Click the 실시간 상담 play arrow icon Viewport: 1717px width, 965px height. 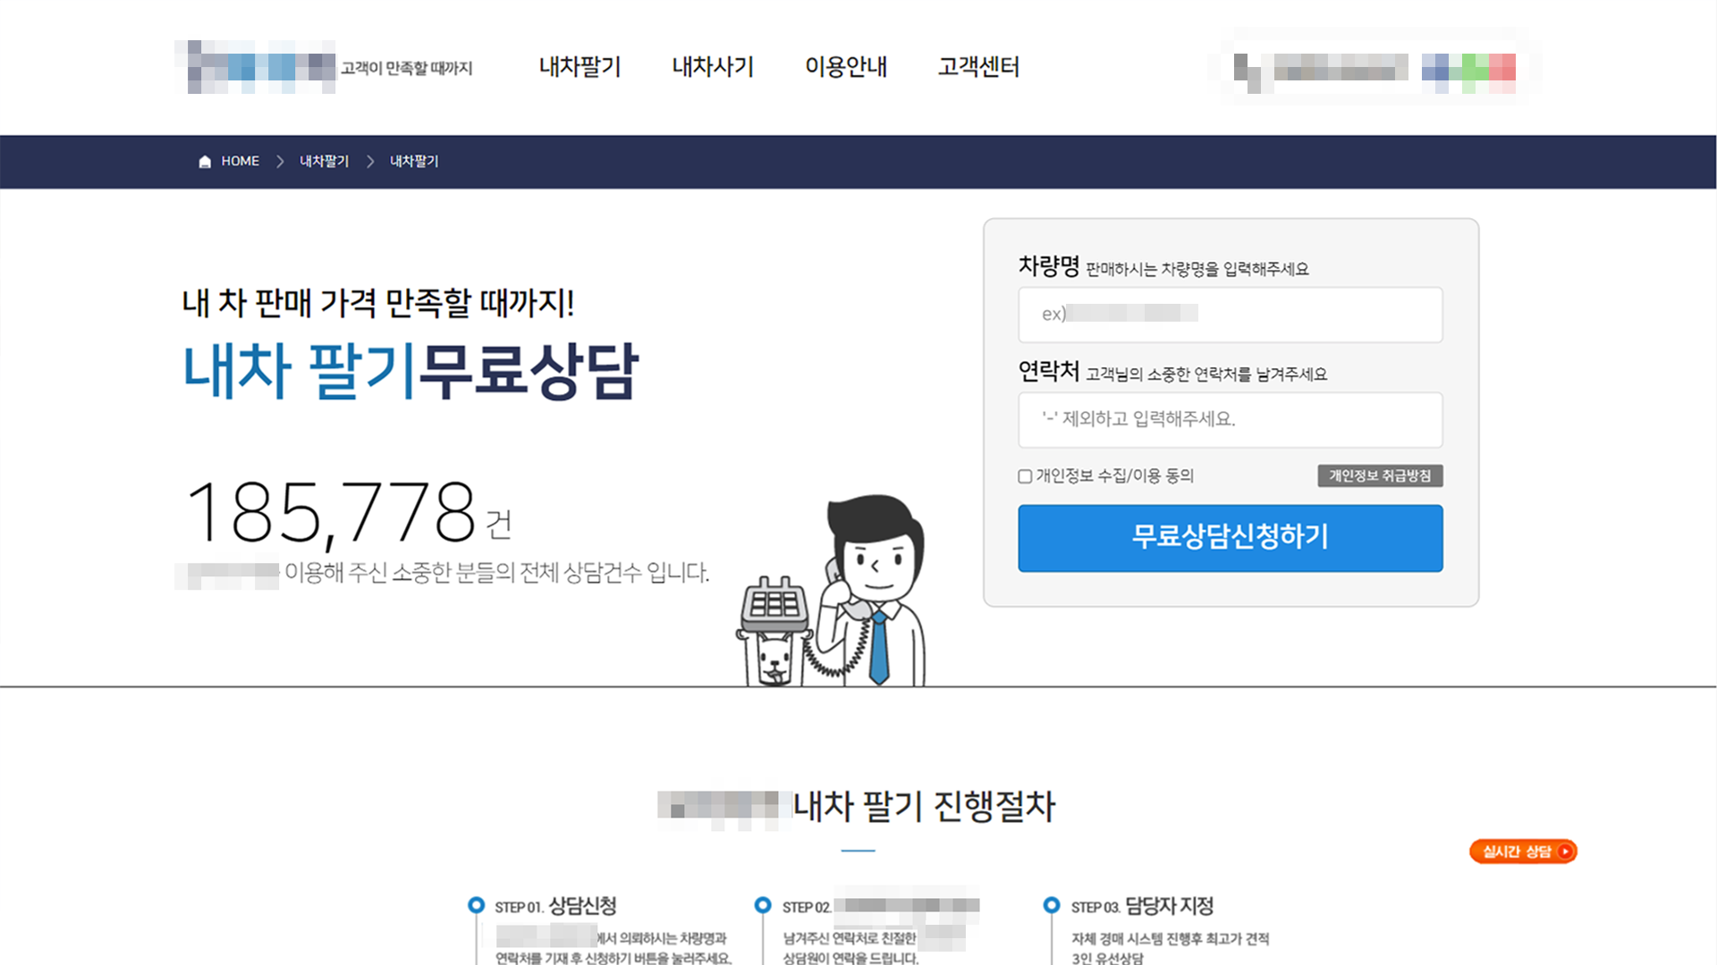(x=1564, y=852)
